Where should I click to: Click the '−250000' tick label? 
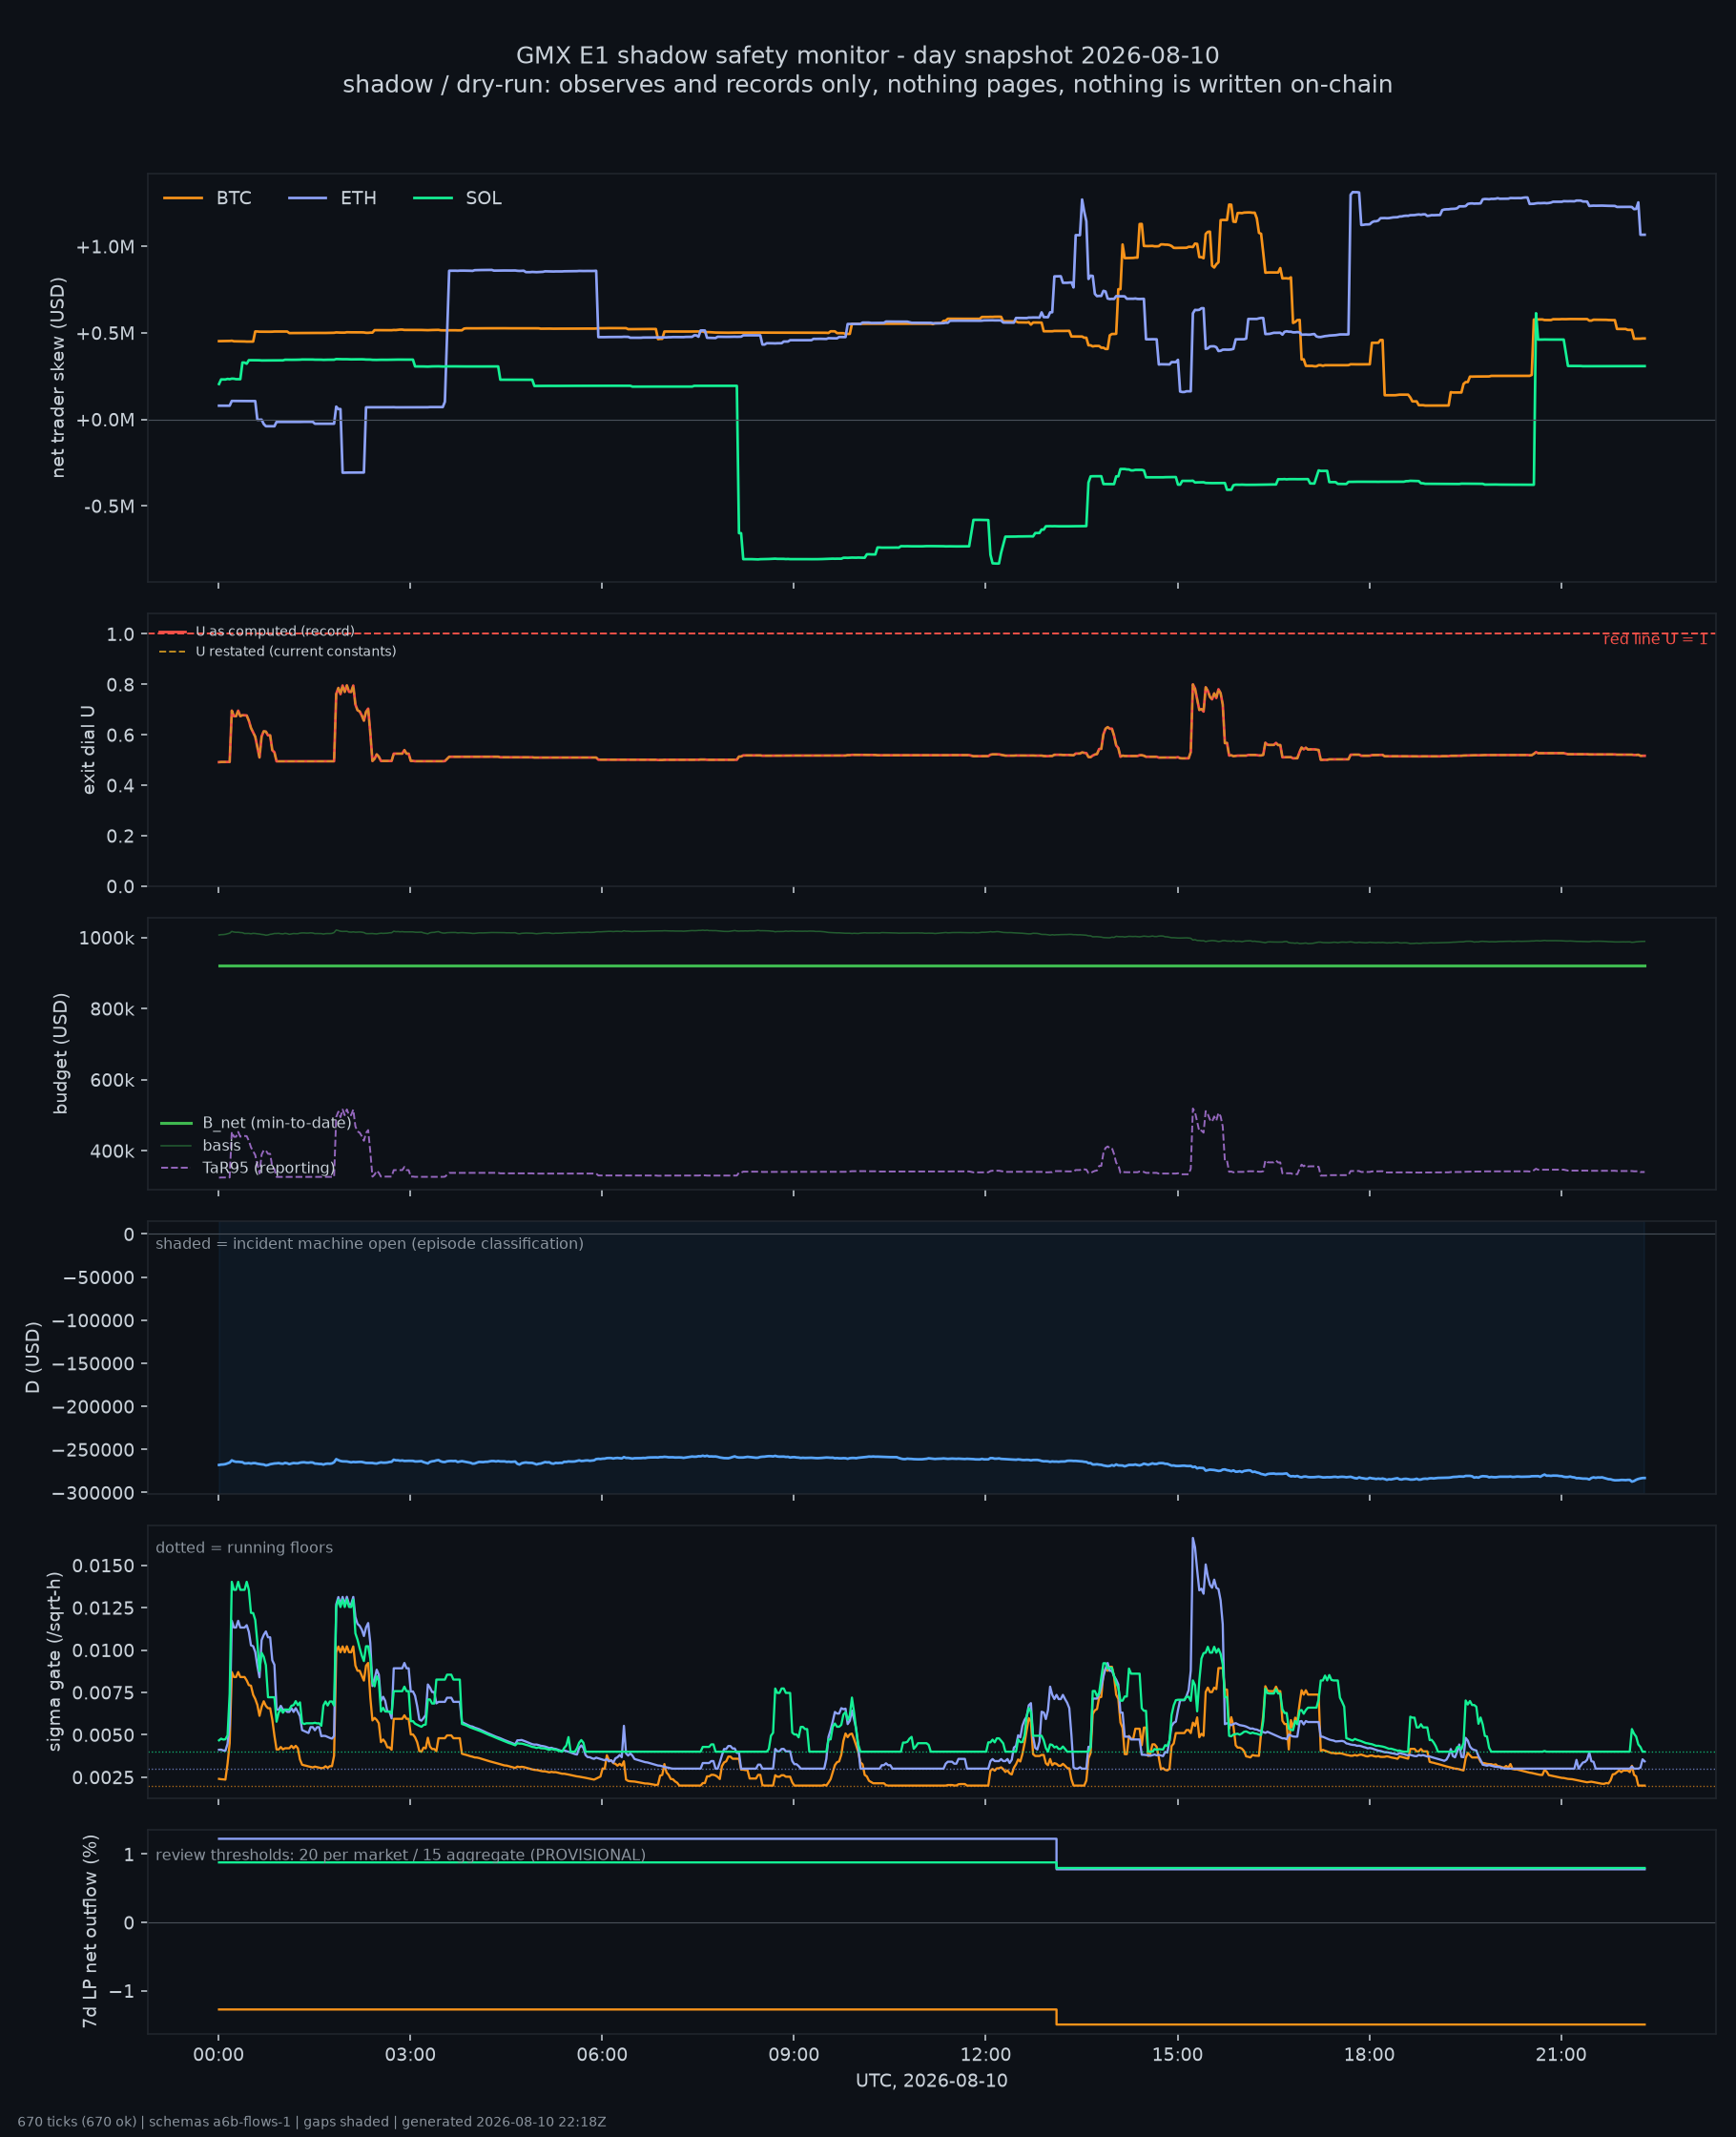[x=93, y=1450]
